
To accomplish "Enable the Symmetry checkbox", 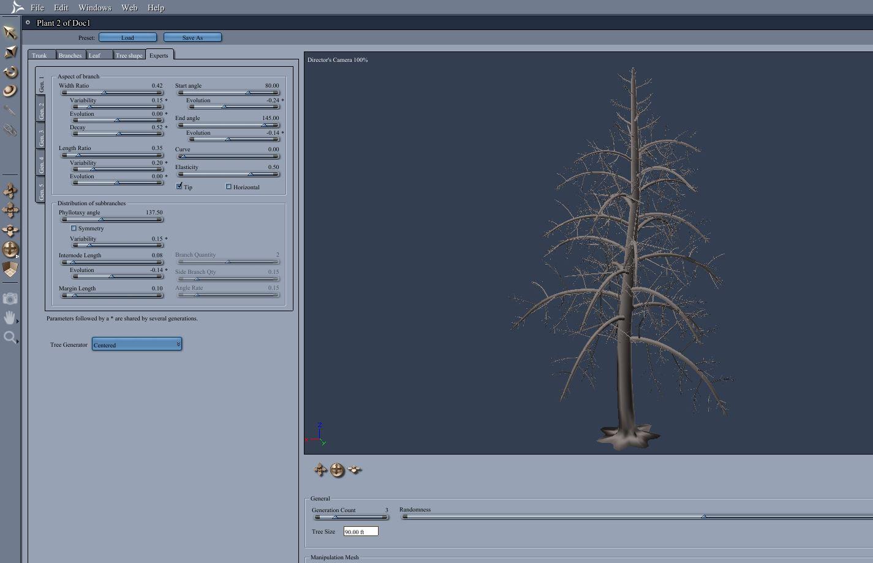I will point(74,228).
